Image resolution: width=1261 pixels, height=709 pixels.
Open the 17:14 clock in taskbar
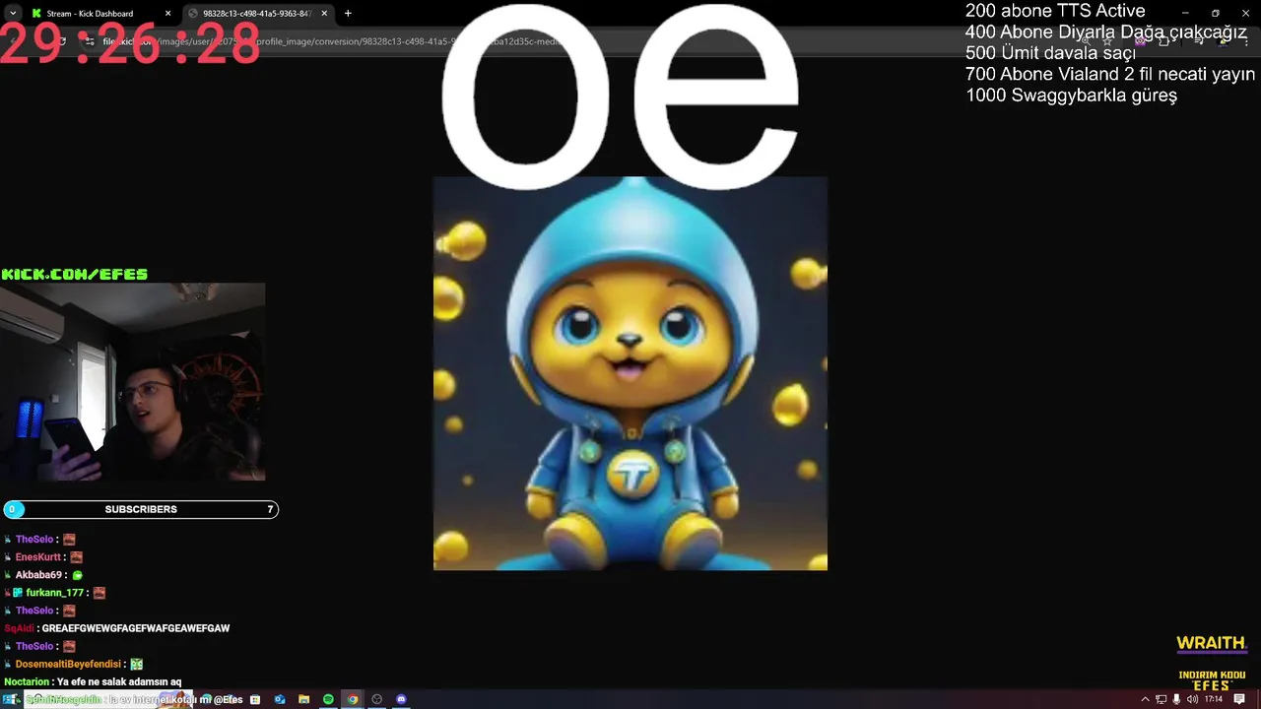pos(1214,699)
